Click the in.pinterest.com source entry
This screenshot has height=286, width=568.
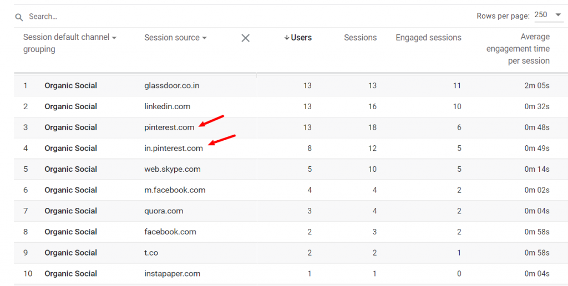(174, 148)
